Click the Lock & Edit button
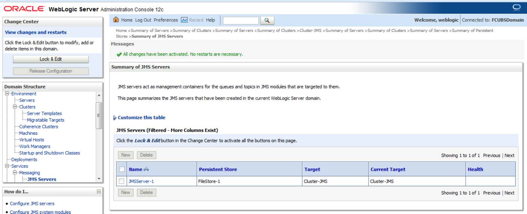527x214 pixels. (x=51, y=59)
